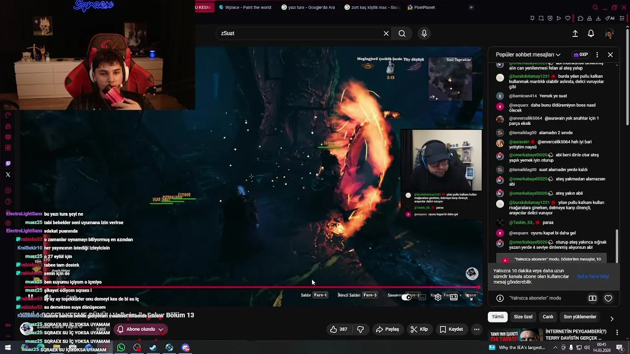
Task: Open Daha fazla bilgi link
Action: tap(593, 276)
